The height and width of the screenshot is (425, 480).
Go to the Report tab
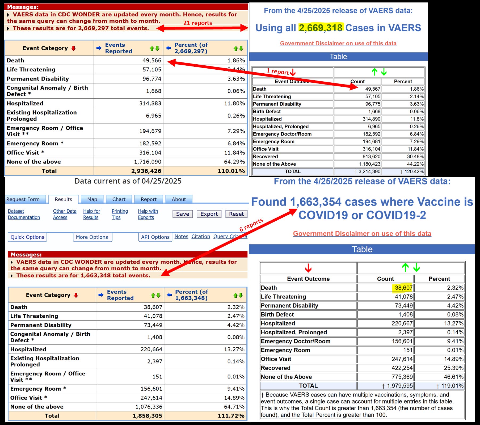coord(149,199)
